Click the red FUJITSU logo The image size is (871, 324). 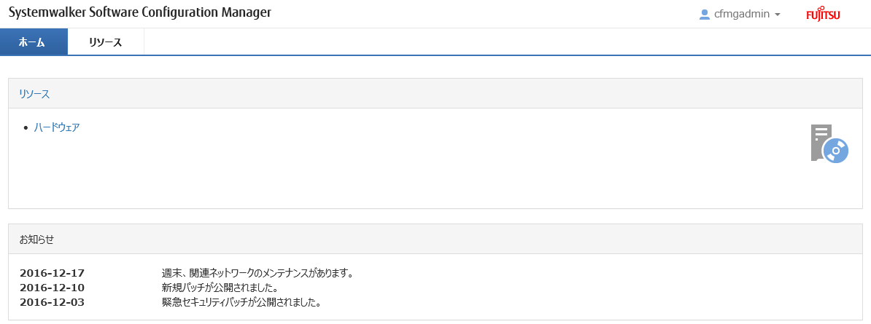coord(823,15)
